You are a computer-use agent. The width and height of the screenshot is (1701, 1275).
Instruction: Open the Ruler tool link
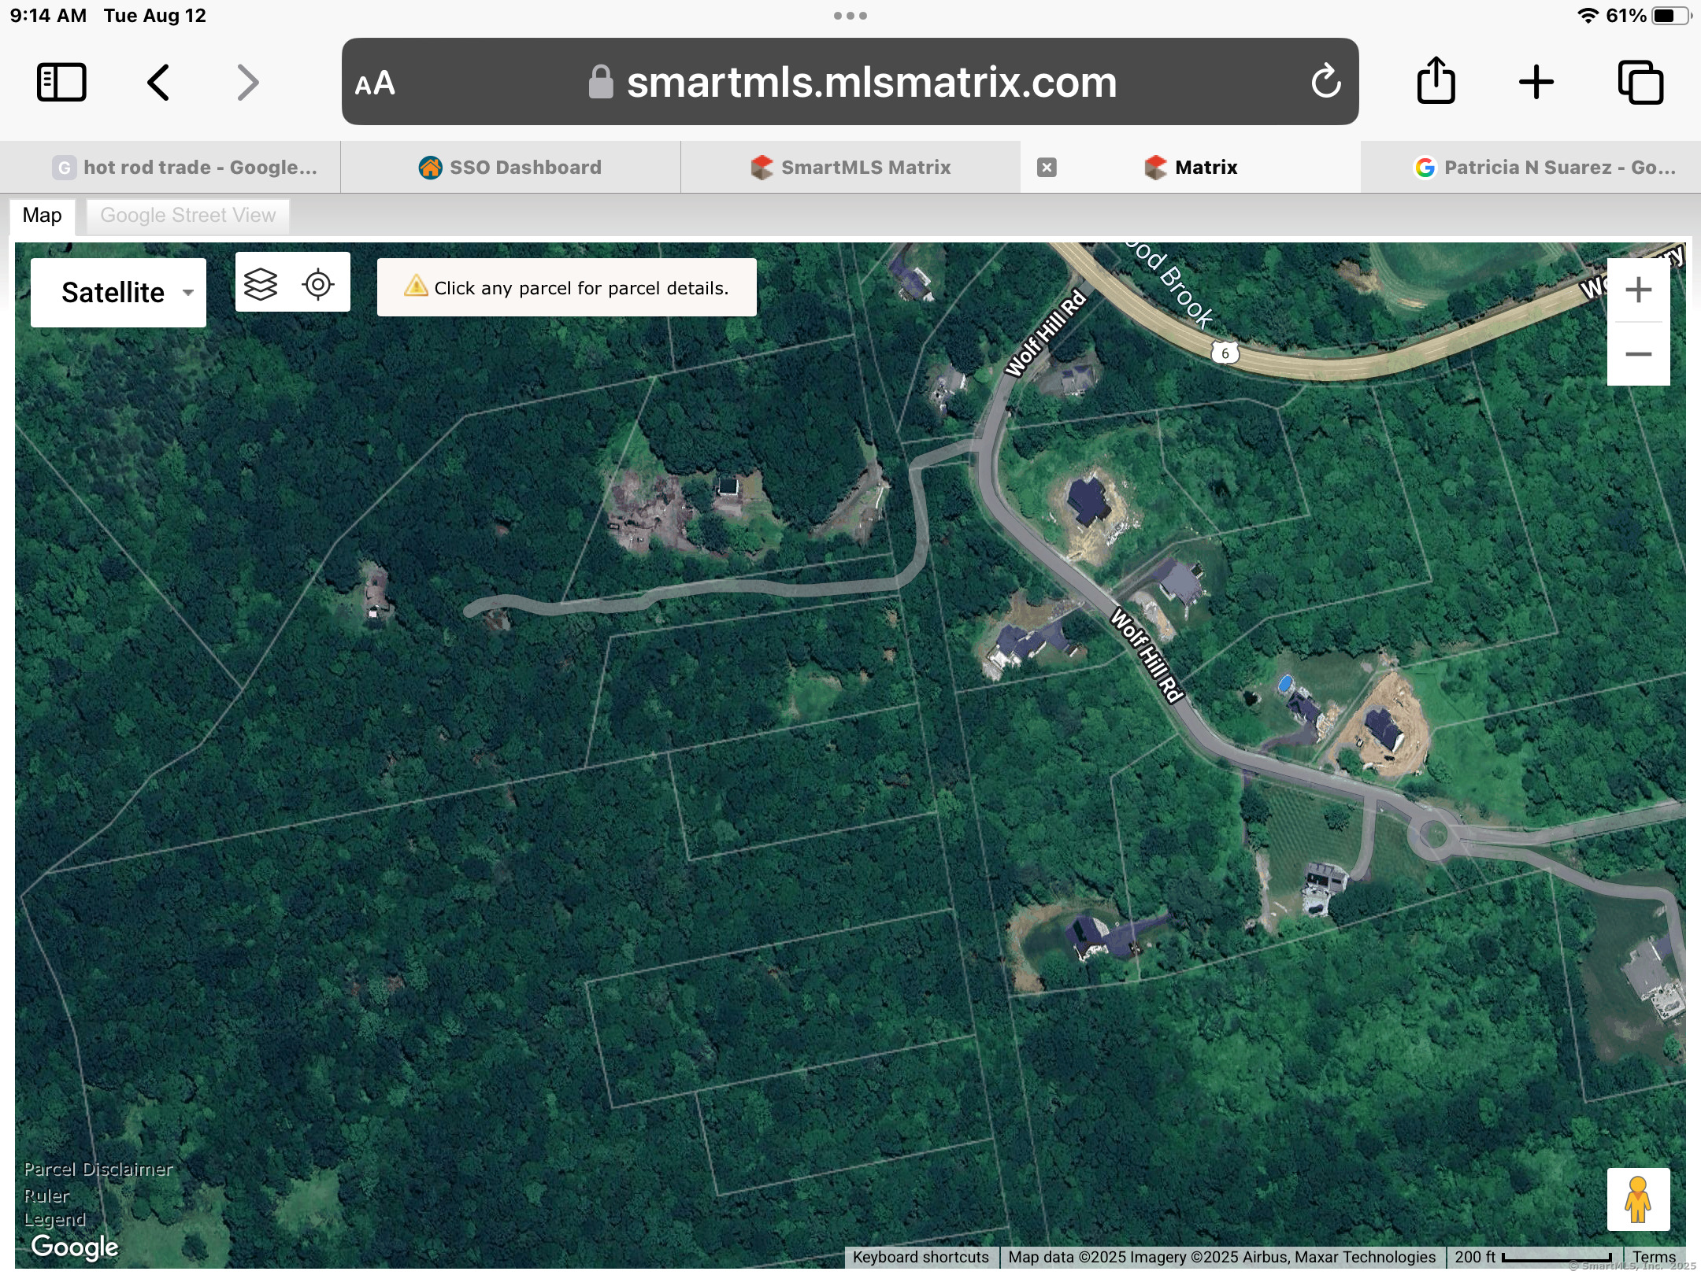(46, 1196)
